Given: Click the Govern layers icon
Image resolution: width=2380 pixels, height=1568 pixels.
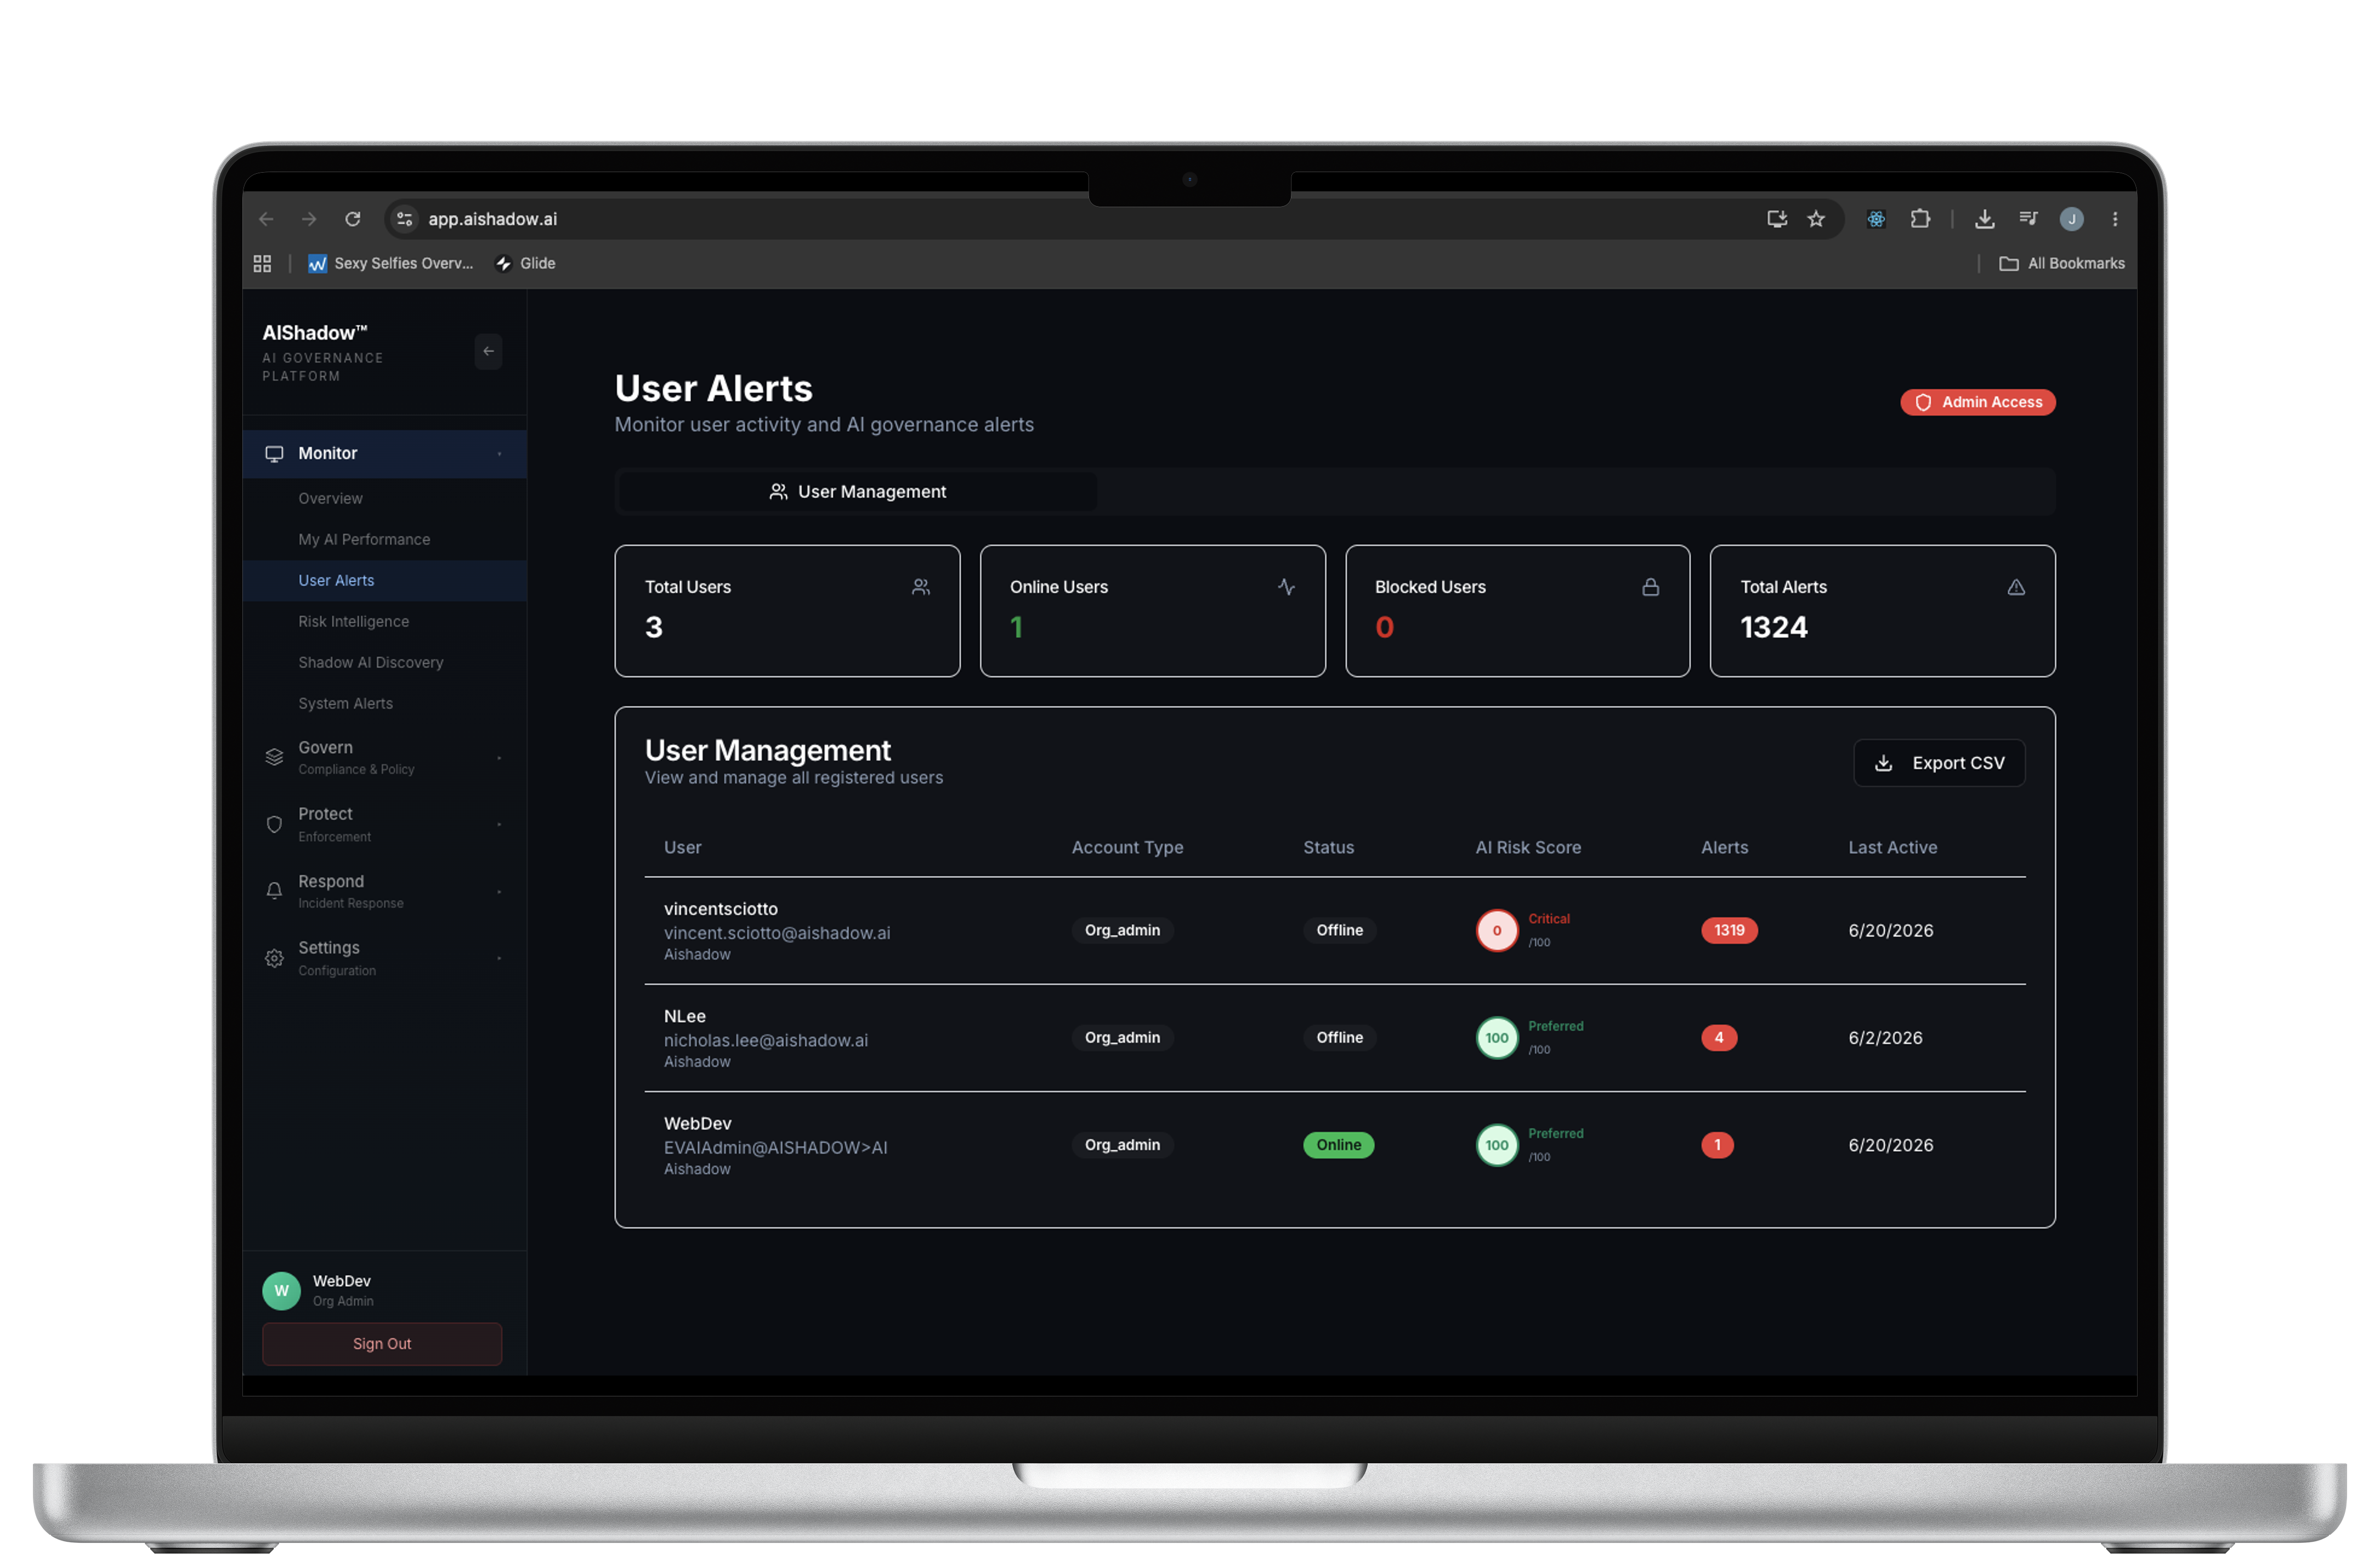Looking at the screenshot, I should 274,757.
